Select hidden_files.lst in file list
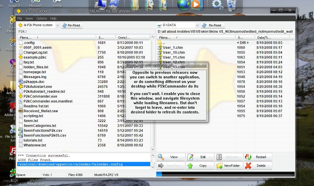The width and height of the screenshot is (314, 186). coord(36,67)
